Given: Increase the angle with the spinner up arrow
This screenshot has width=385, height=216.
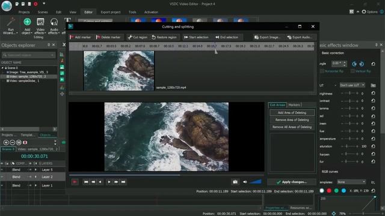Looking at the screenshot, I should 345,62.
